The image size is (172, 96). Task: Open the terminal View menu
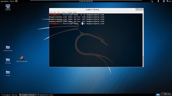(x=59, y=12)
